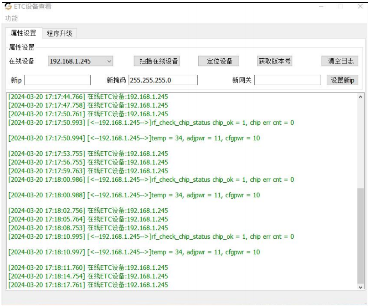Select log line timestamped 17:17:59.763
Image resolution: width=370 pixels, height=308 pixels.
[88, 171]
